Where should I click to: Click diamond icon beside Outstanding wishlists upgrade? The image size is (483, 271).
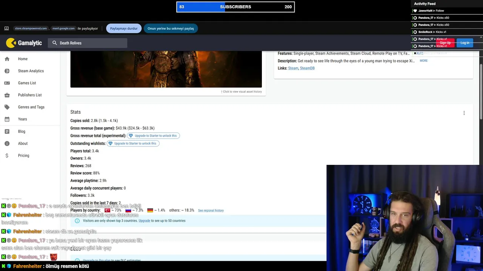(x=111, y=143)
